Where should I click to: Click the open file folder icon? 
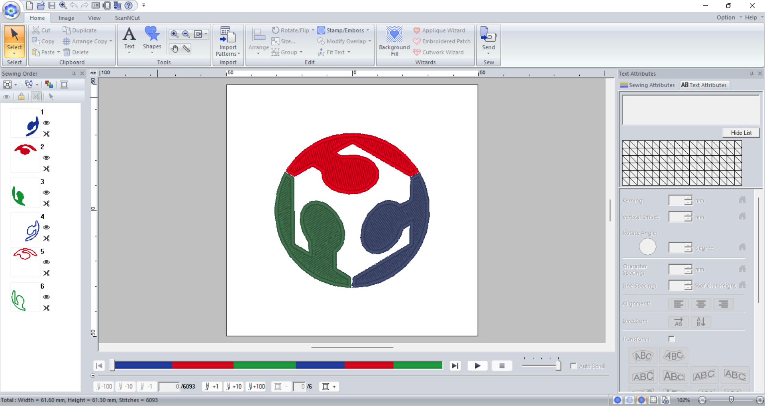point(41,5)
